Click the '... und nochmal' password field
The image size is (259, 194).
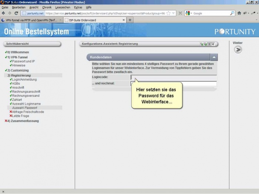pos(174,84)
